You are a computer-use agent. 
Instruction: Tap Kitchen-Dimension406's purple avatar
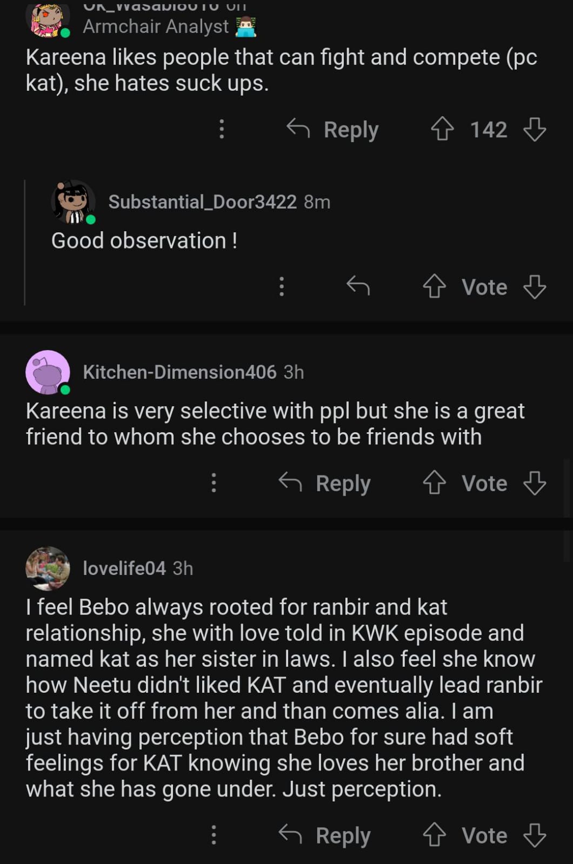pyautogui.click(x=48, y=372)
